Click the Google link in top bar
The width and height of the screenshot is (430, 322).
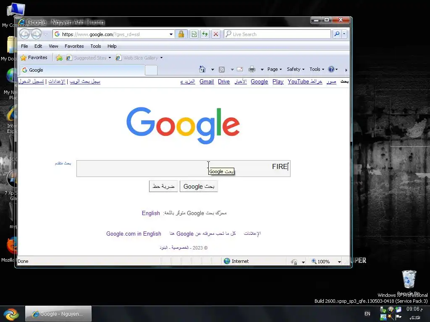tap(259, 82)
